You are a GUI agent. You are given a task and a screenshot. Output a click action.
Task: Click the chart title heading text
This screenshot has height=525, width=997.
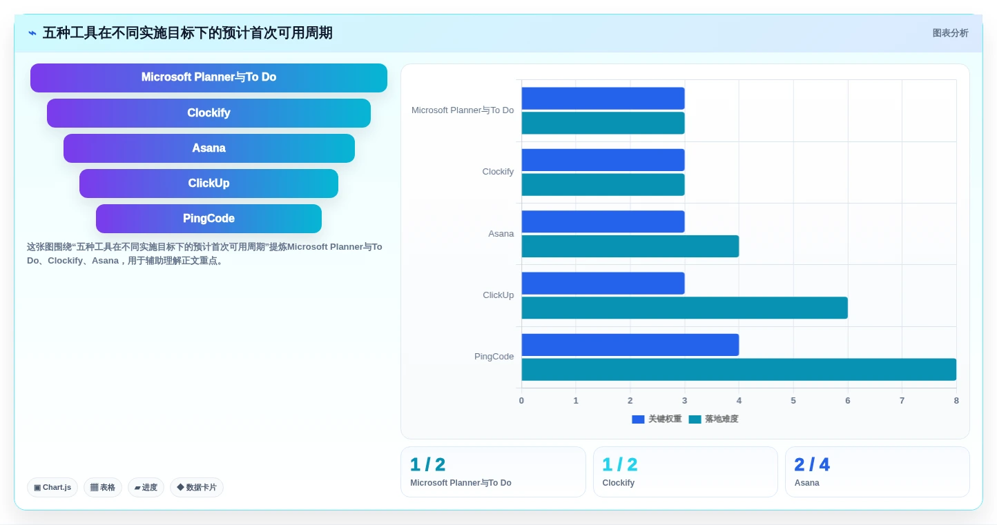pos(188,33)
